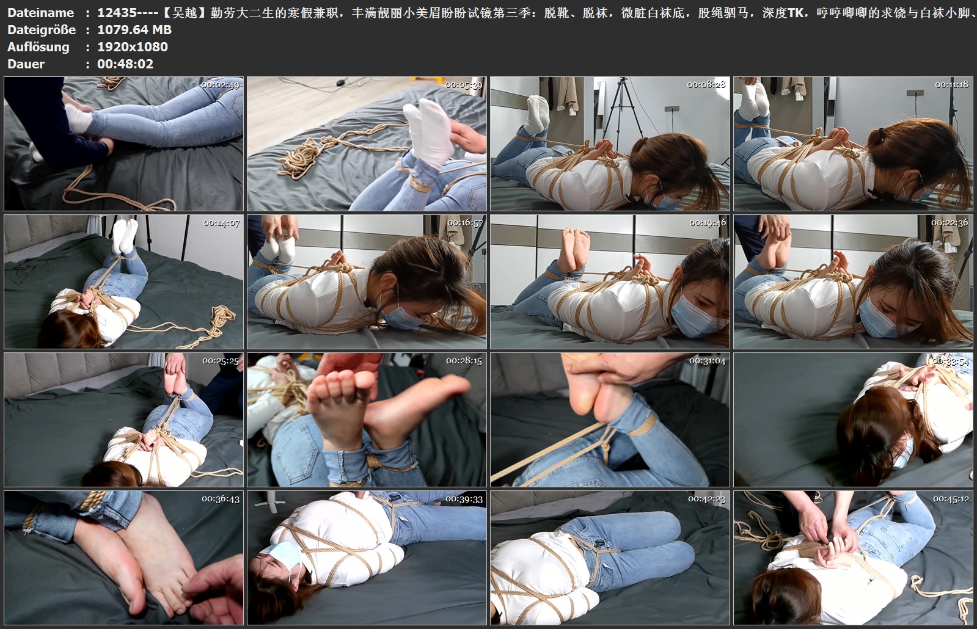Image resolution: width=977 pixels, height=629 pixels.
Task: Open the last thumbnail at 00:45:12
Action: pos(853,558)
